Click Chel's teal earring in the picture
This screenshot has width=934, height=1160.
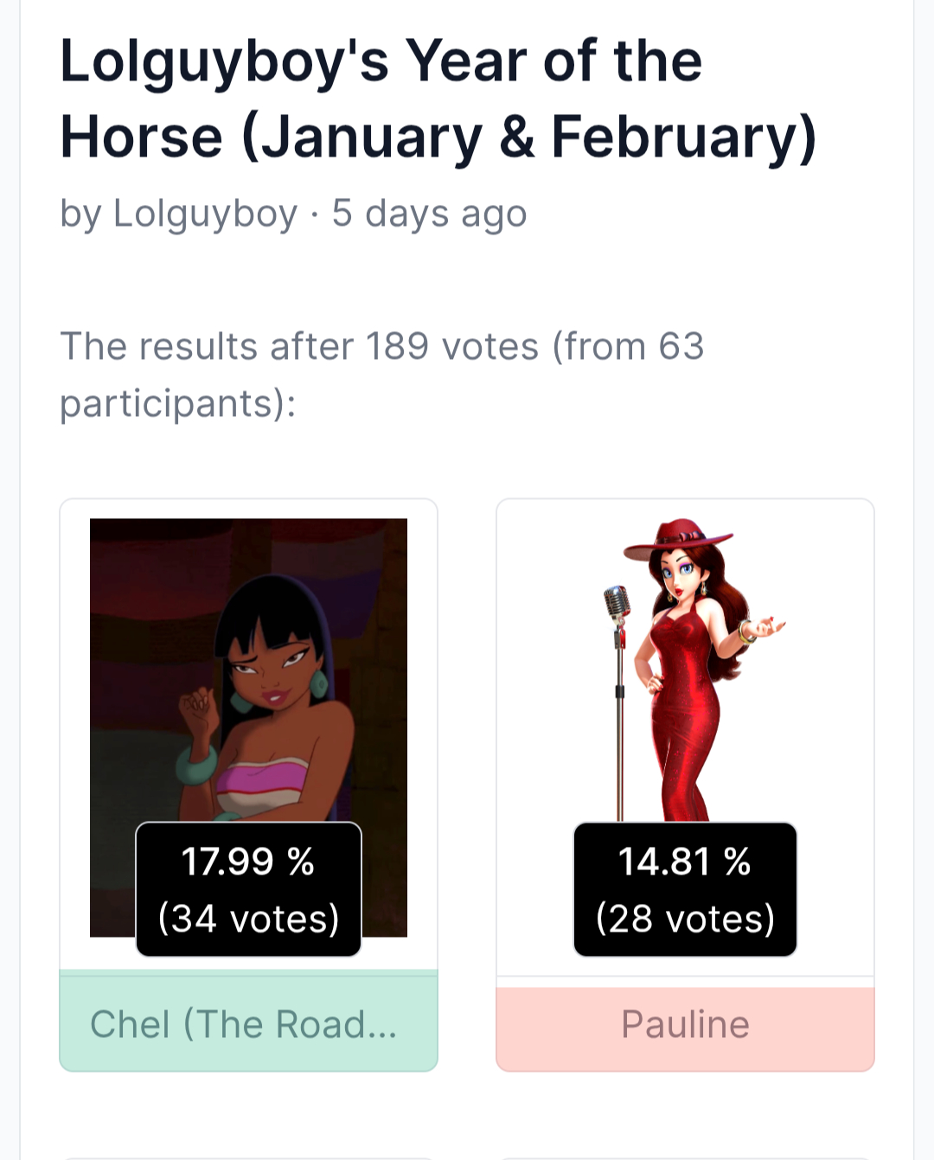click(318, 684)
